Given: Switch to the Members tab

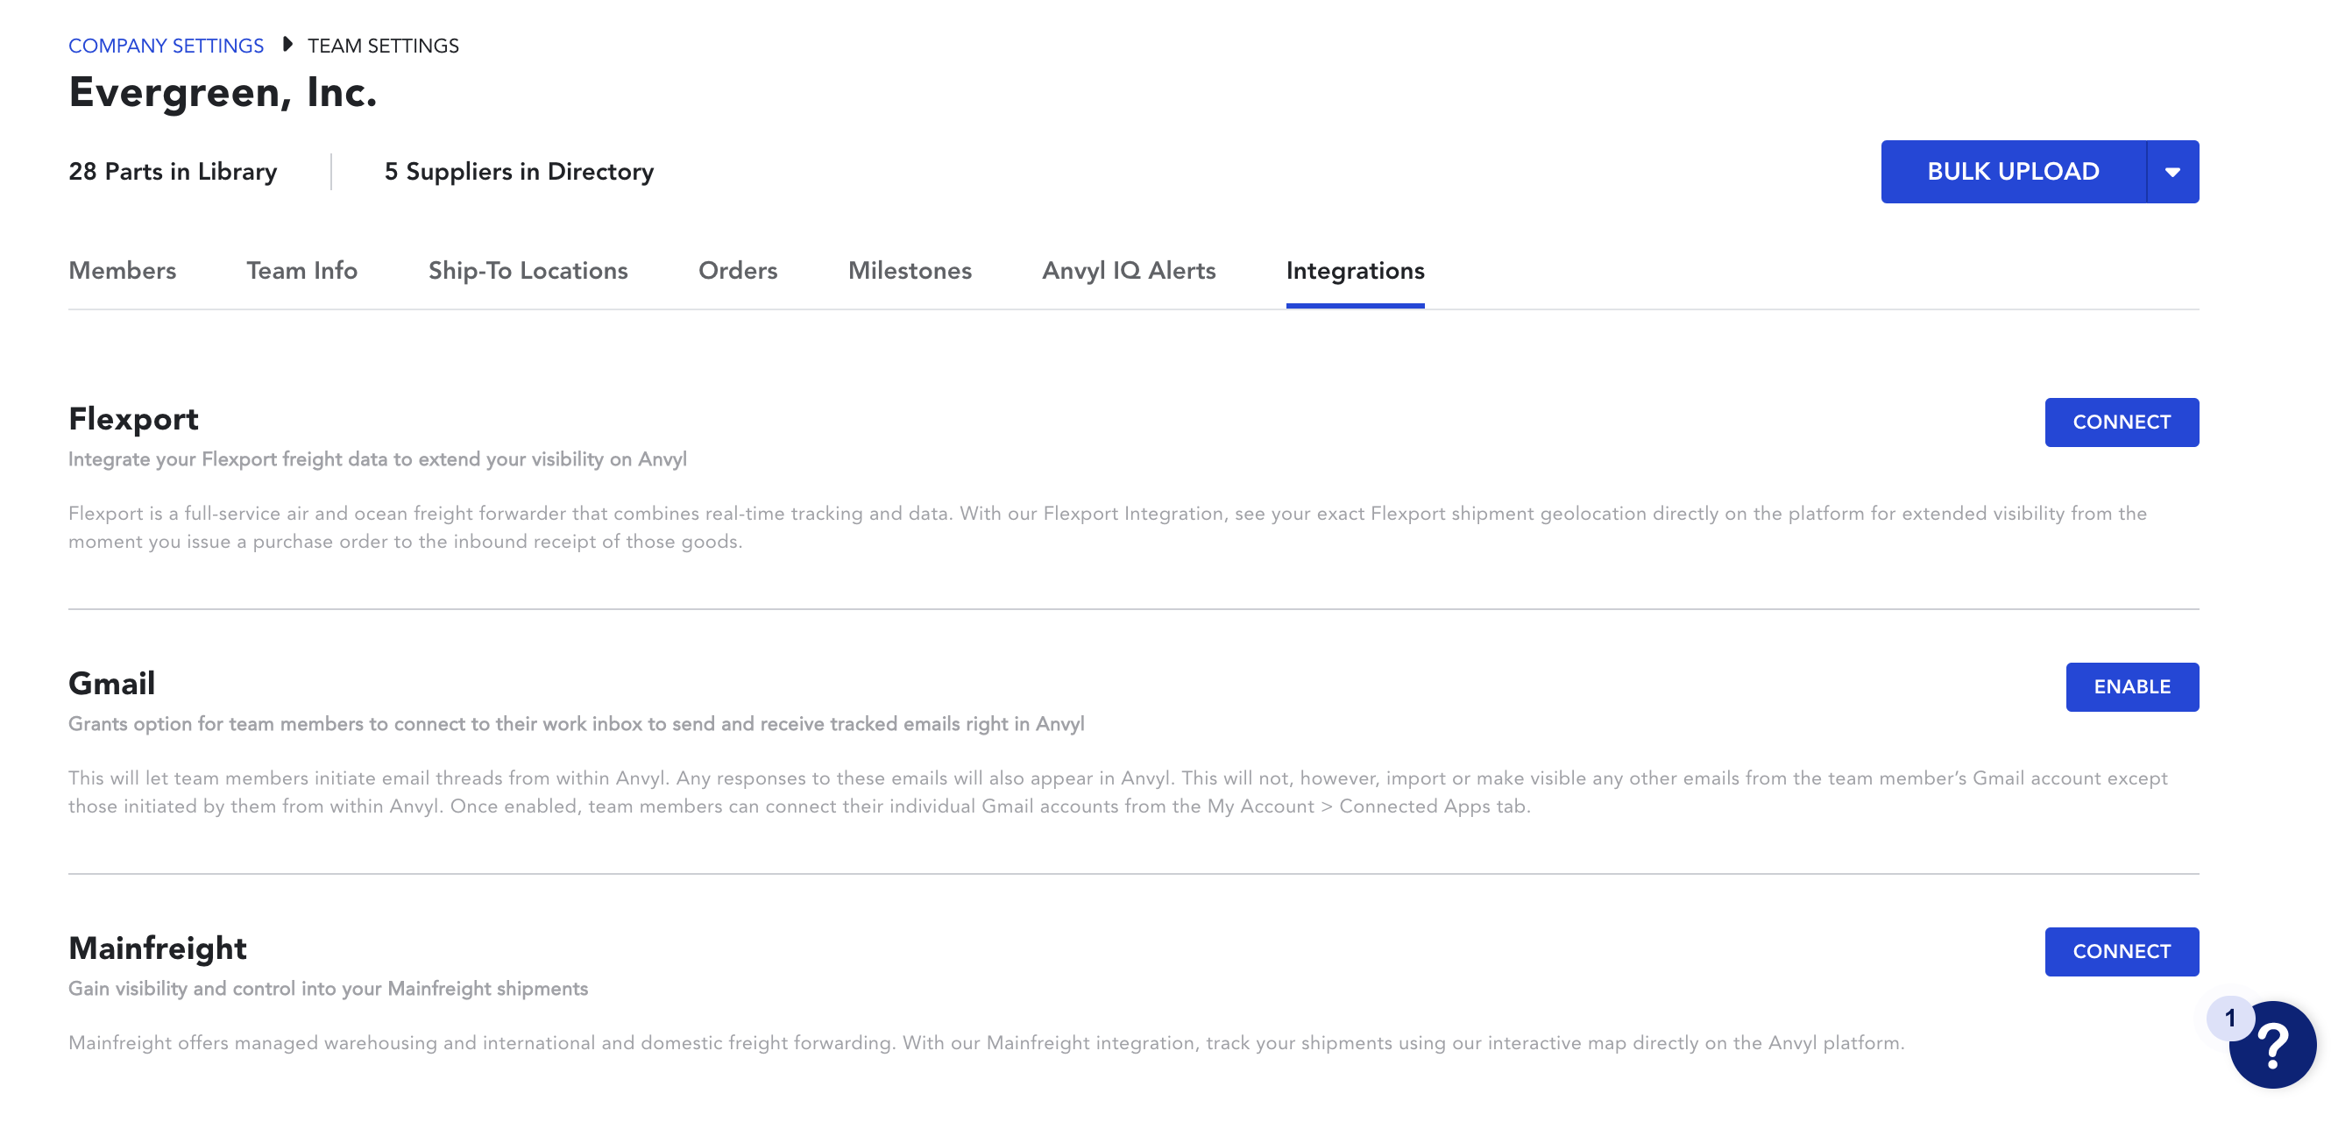Looking at the screenshot, I should click(123, 271).
